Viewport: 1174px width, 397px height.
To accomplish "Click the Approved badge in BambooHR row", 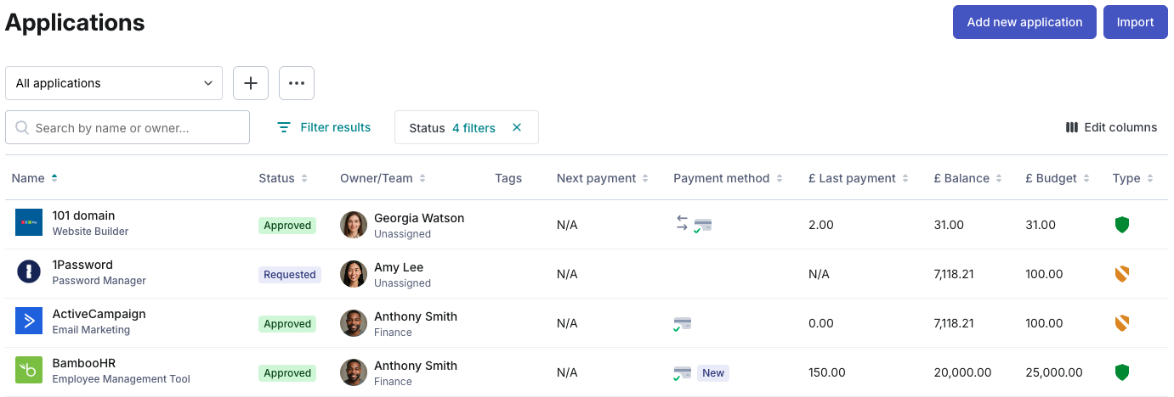I will [x=287, y=373].
